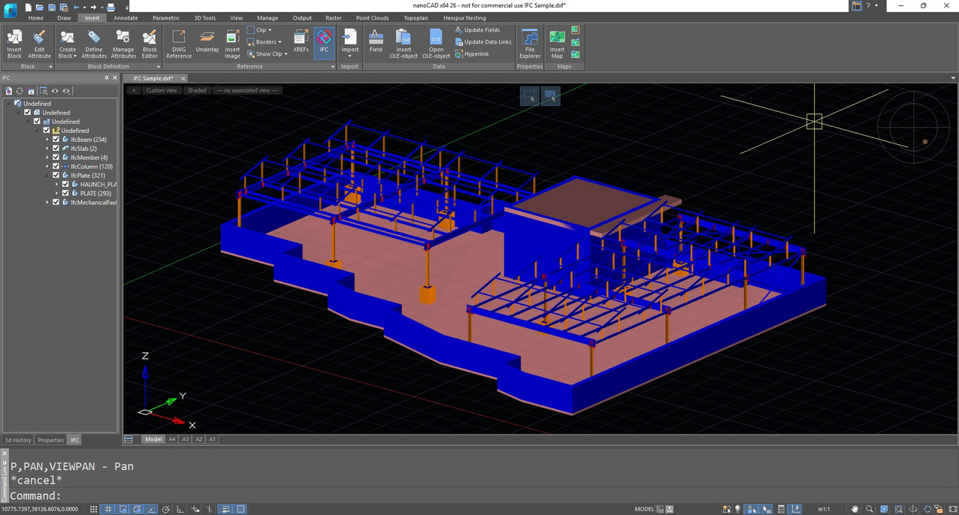Click Update Data Links button
Screen dimensions: 959x515
tap(483, 42)
